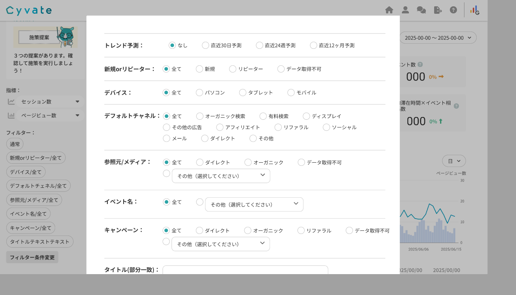Select オーガニック検索 channel option

200,116
